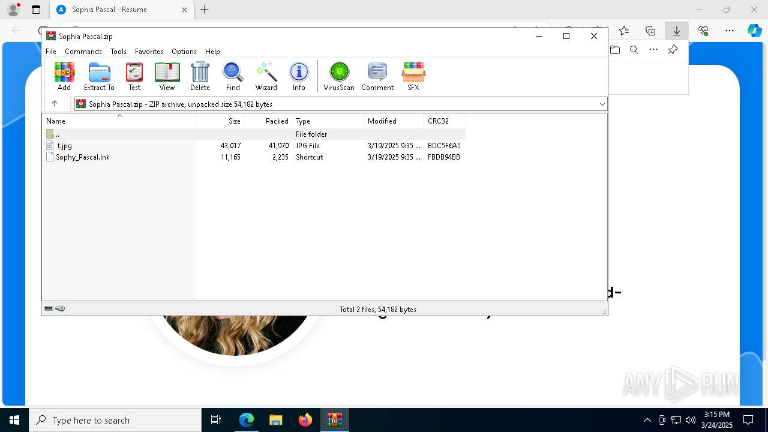Open Edge profile avatar
The height and width of the screenshot is (432, 768).
tap(13, 10)
